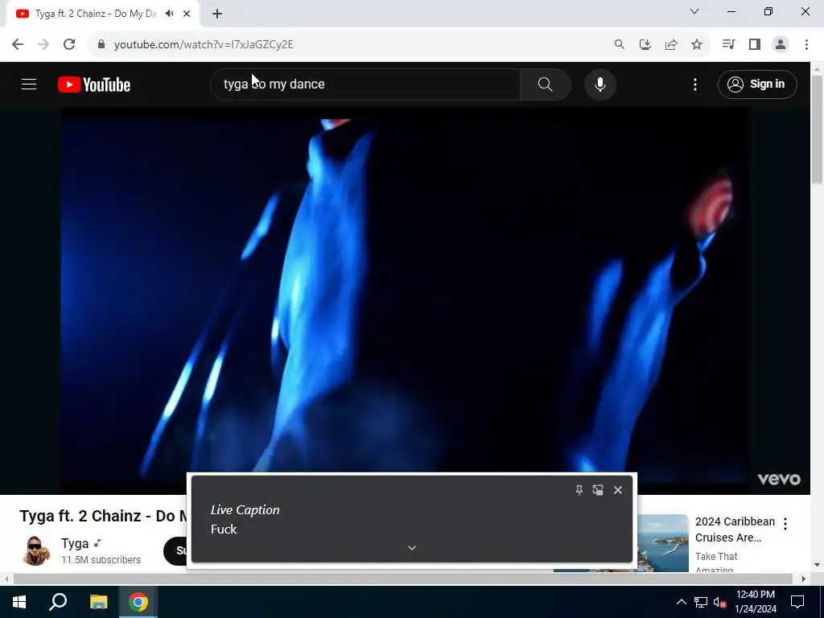This screenshot has height=618, width=824.
Task: Open Chrome profile avatar
Action: pyautogui.click(x=781, y=44)
